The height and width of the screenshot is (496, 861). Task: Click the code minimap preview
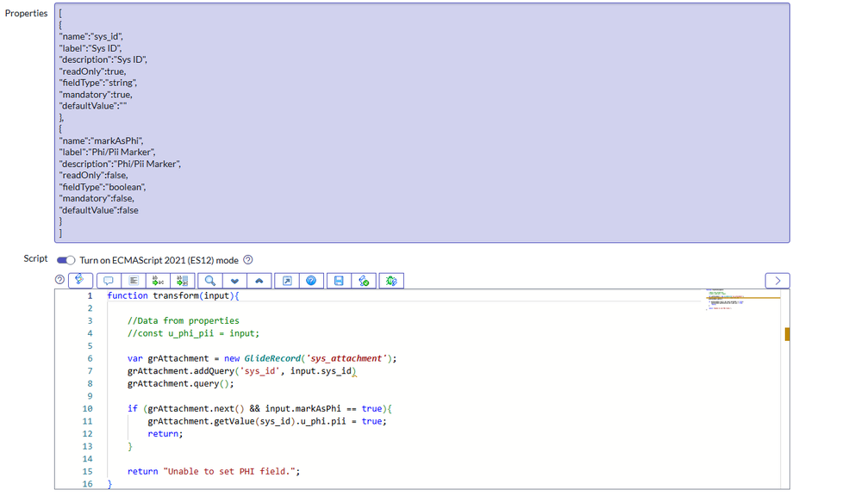click(742, 301)
